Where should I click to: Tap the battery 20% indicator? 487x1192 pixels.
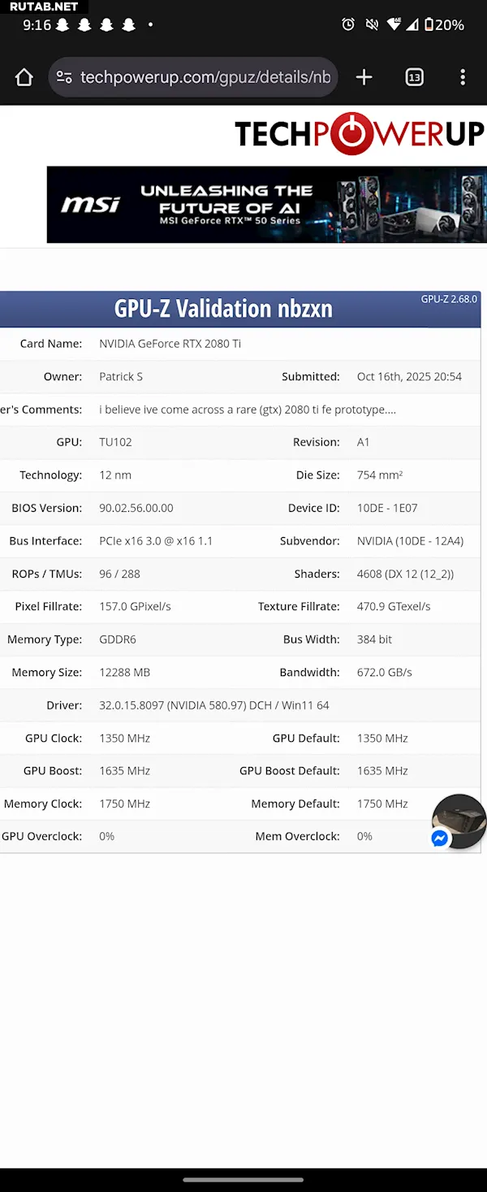coord(444,24)
